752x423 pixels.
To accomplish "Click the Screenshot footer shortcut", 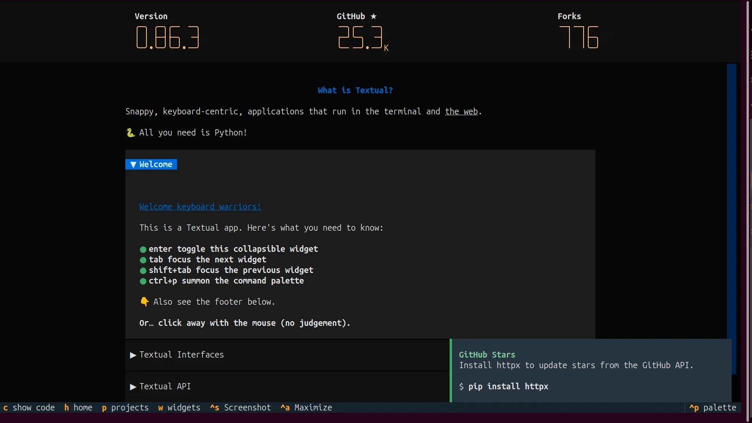I will (240, 408).
